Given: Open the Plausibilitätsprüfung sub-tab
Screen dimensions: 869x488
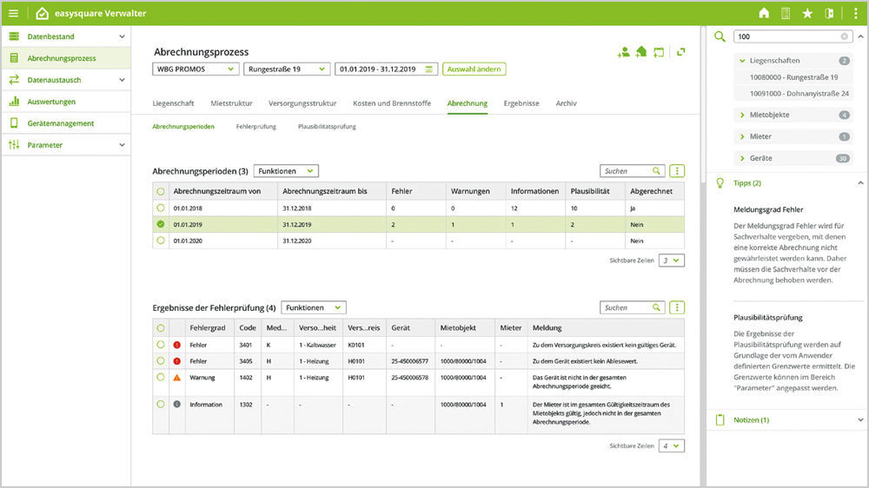Looking at the screenshot, I should pyautogui.click(x=327, y=127).
